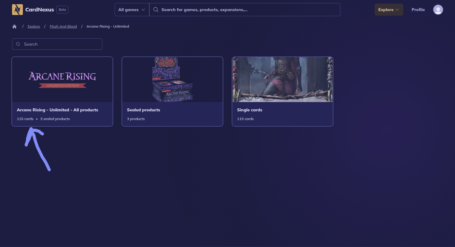Open the Profile menu item
455x247 pixels.
click(x=418, y=10)
